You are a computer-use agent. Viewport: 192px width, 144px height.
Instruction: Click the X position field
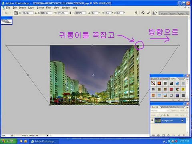pos(27,13)
